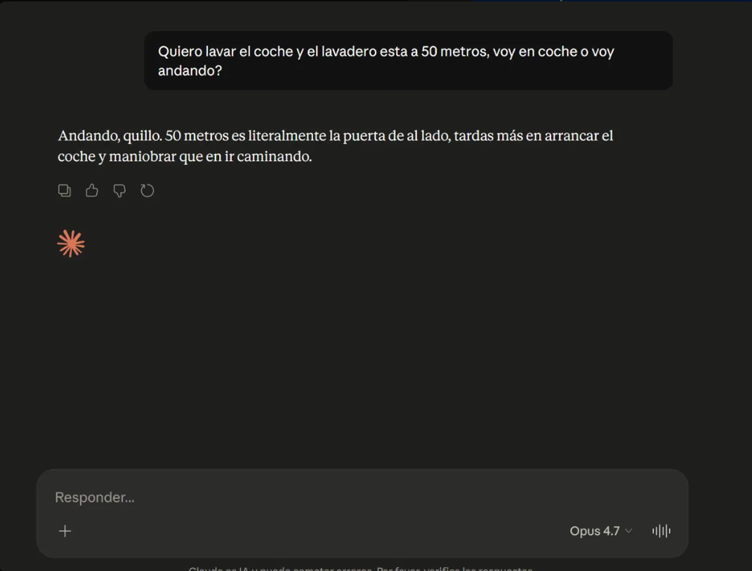This screenshot has height=571, width=752.
Task: Retry the response with the regenerate icon
Action: [147, 191]
